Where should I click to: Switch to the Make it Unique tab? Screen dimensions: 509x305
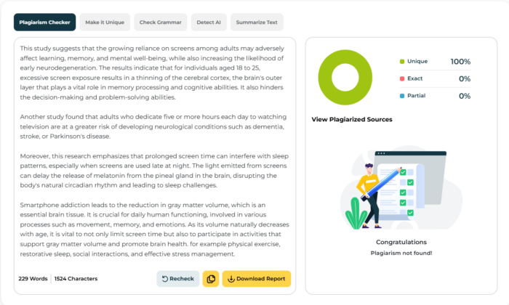[x=105, y=23]
